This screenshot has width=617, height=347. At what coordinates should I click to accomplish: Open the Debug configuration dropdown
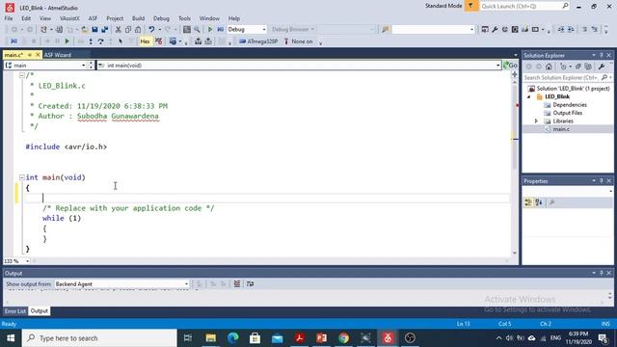[x=263, y=30]
